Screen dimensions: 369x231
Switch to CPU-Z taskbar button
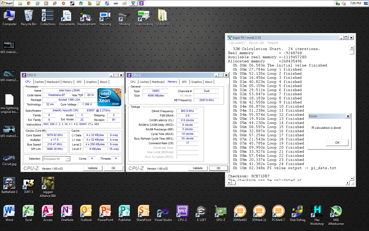point(141,3)
